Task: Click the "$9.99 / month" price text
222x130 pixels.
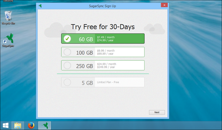Action: click(x=106, y=51)
